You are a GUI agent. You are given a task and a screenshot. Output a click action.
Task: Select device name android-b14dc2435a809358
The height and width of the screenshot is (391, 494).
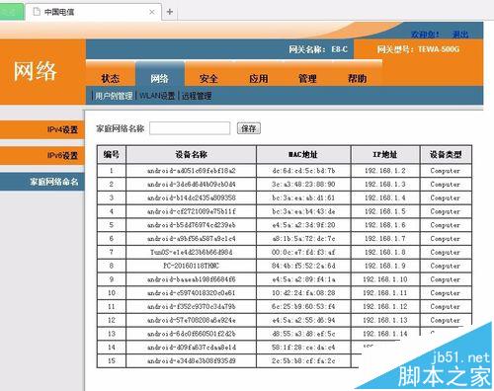192,197
